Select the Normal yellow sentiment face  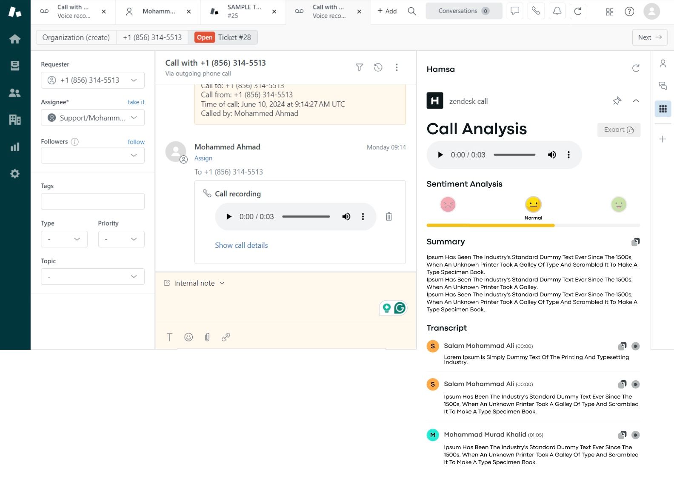pos(533,204)
